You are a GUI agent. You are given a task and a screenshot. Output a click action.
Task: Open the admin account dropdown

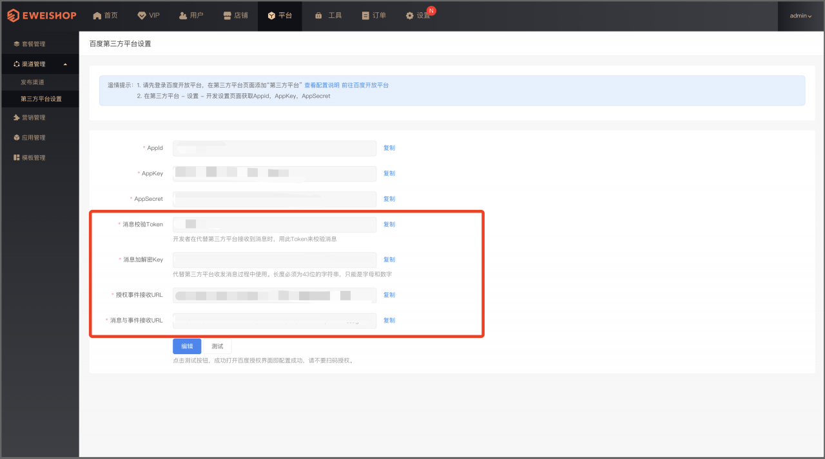coord(801,15)
